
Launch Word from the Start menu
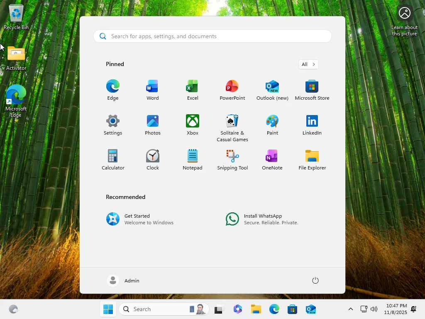pyautogui.click(x=153, y=90)
